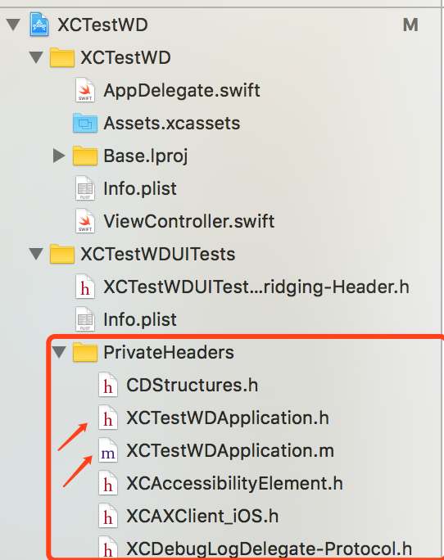
Task: Click the XCTestWD Xcode project icon
Action: 39,25
